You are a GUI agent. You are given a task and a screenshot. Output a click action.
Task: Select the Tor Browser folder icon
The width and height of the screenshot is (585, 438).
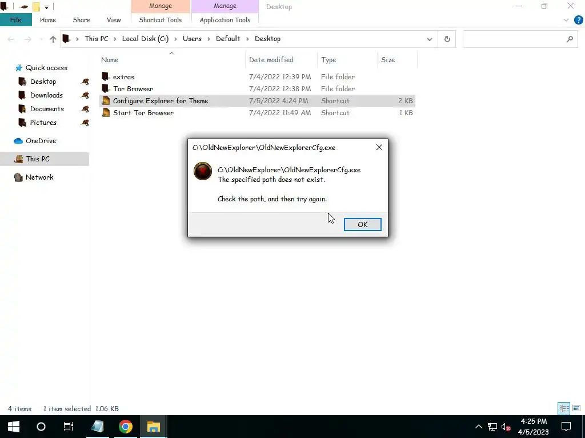[x=106, y=88]
